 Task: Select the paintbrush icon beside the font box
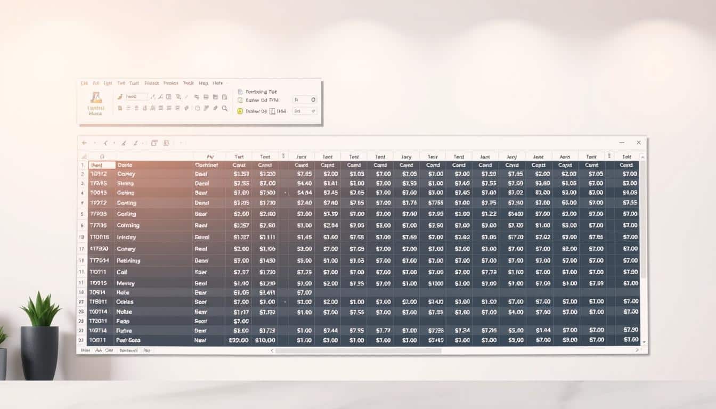pos(120,96)
